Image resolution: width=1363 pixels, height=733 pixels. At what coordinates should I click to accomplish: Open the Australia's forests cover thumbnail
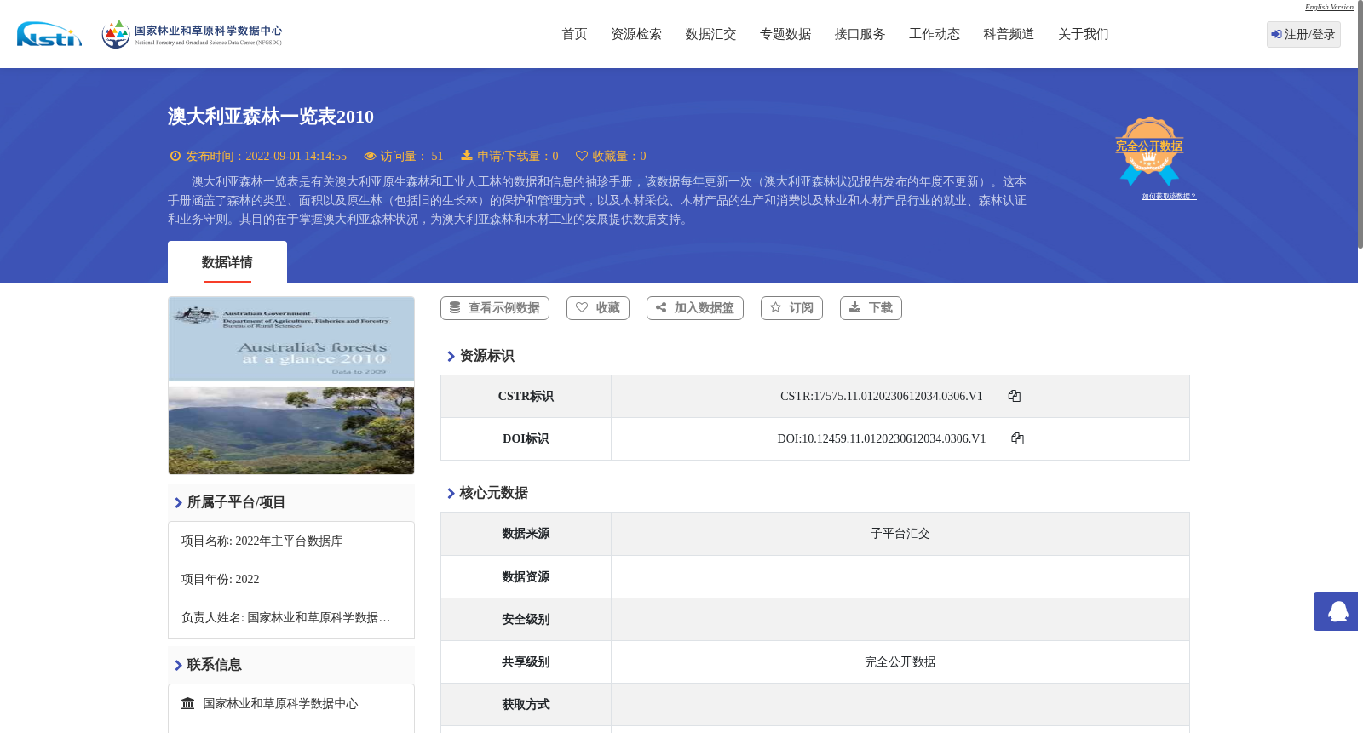pos(291,386)
